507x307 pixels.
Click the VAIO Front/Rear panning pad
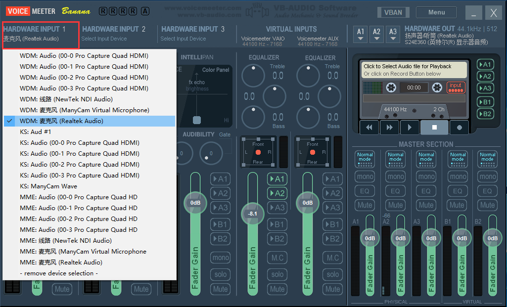258,153
